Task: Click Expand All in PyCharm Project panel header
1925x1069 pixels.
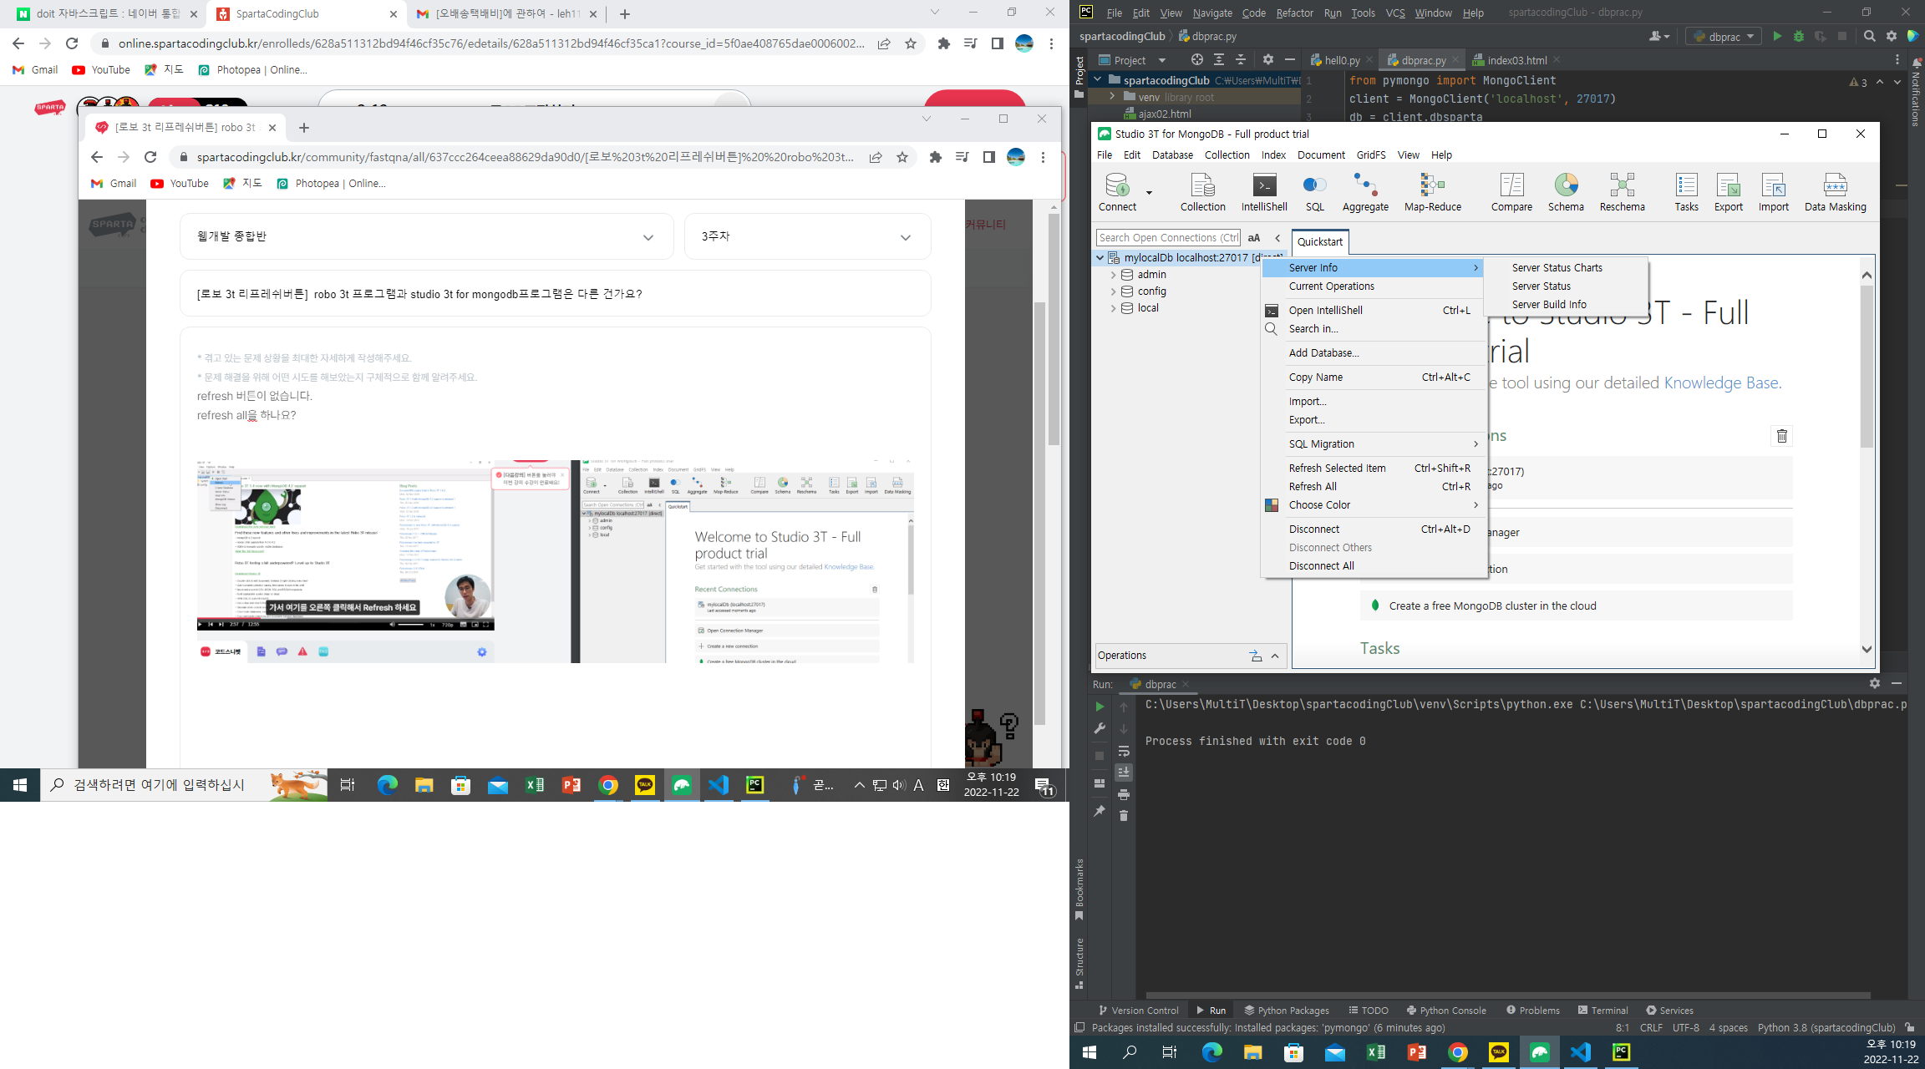Action: pyautogui.click(x=1219, y=60)
